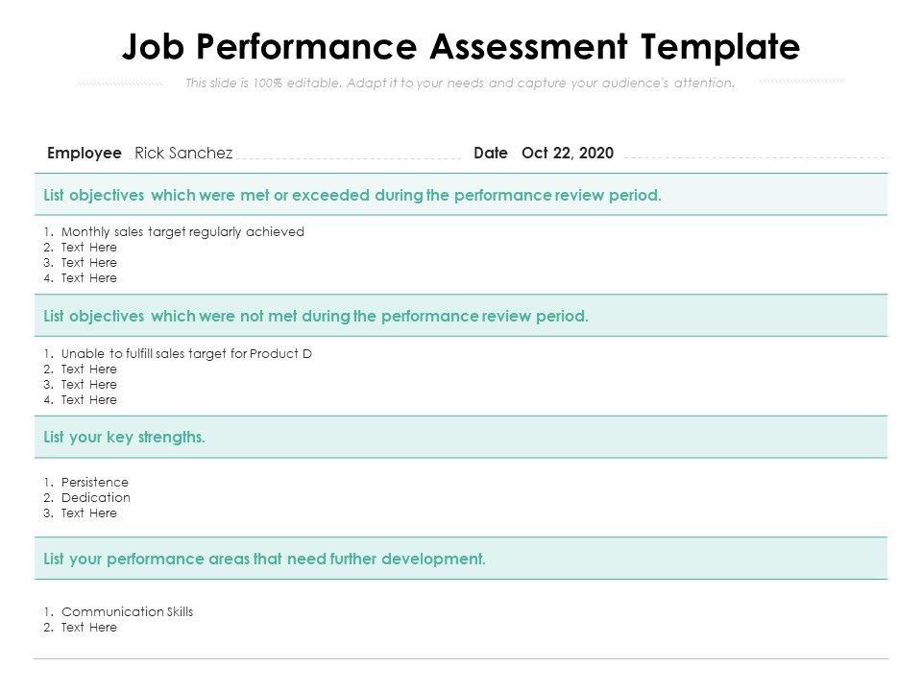Click "Unable to fulfill sales target for Product D"
Screen dimensions: 922x691
point(186,353)
